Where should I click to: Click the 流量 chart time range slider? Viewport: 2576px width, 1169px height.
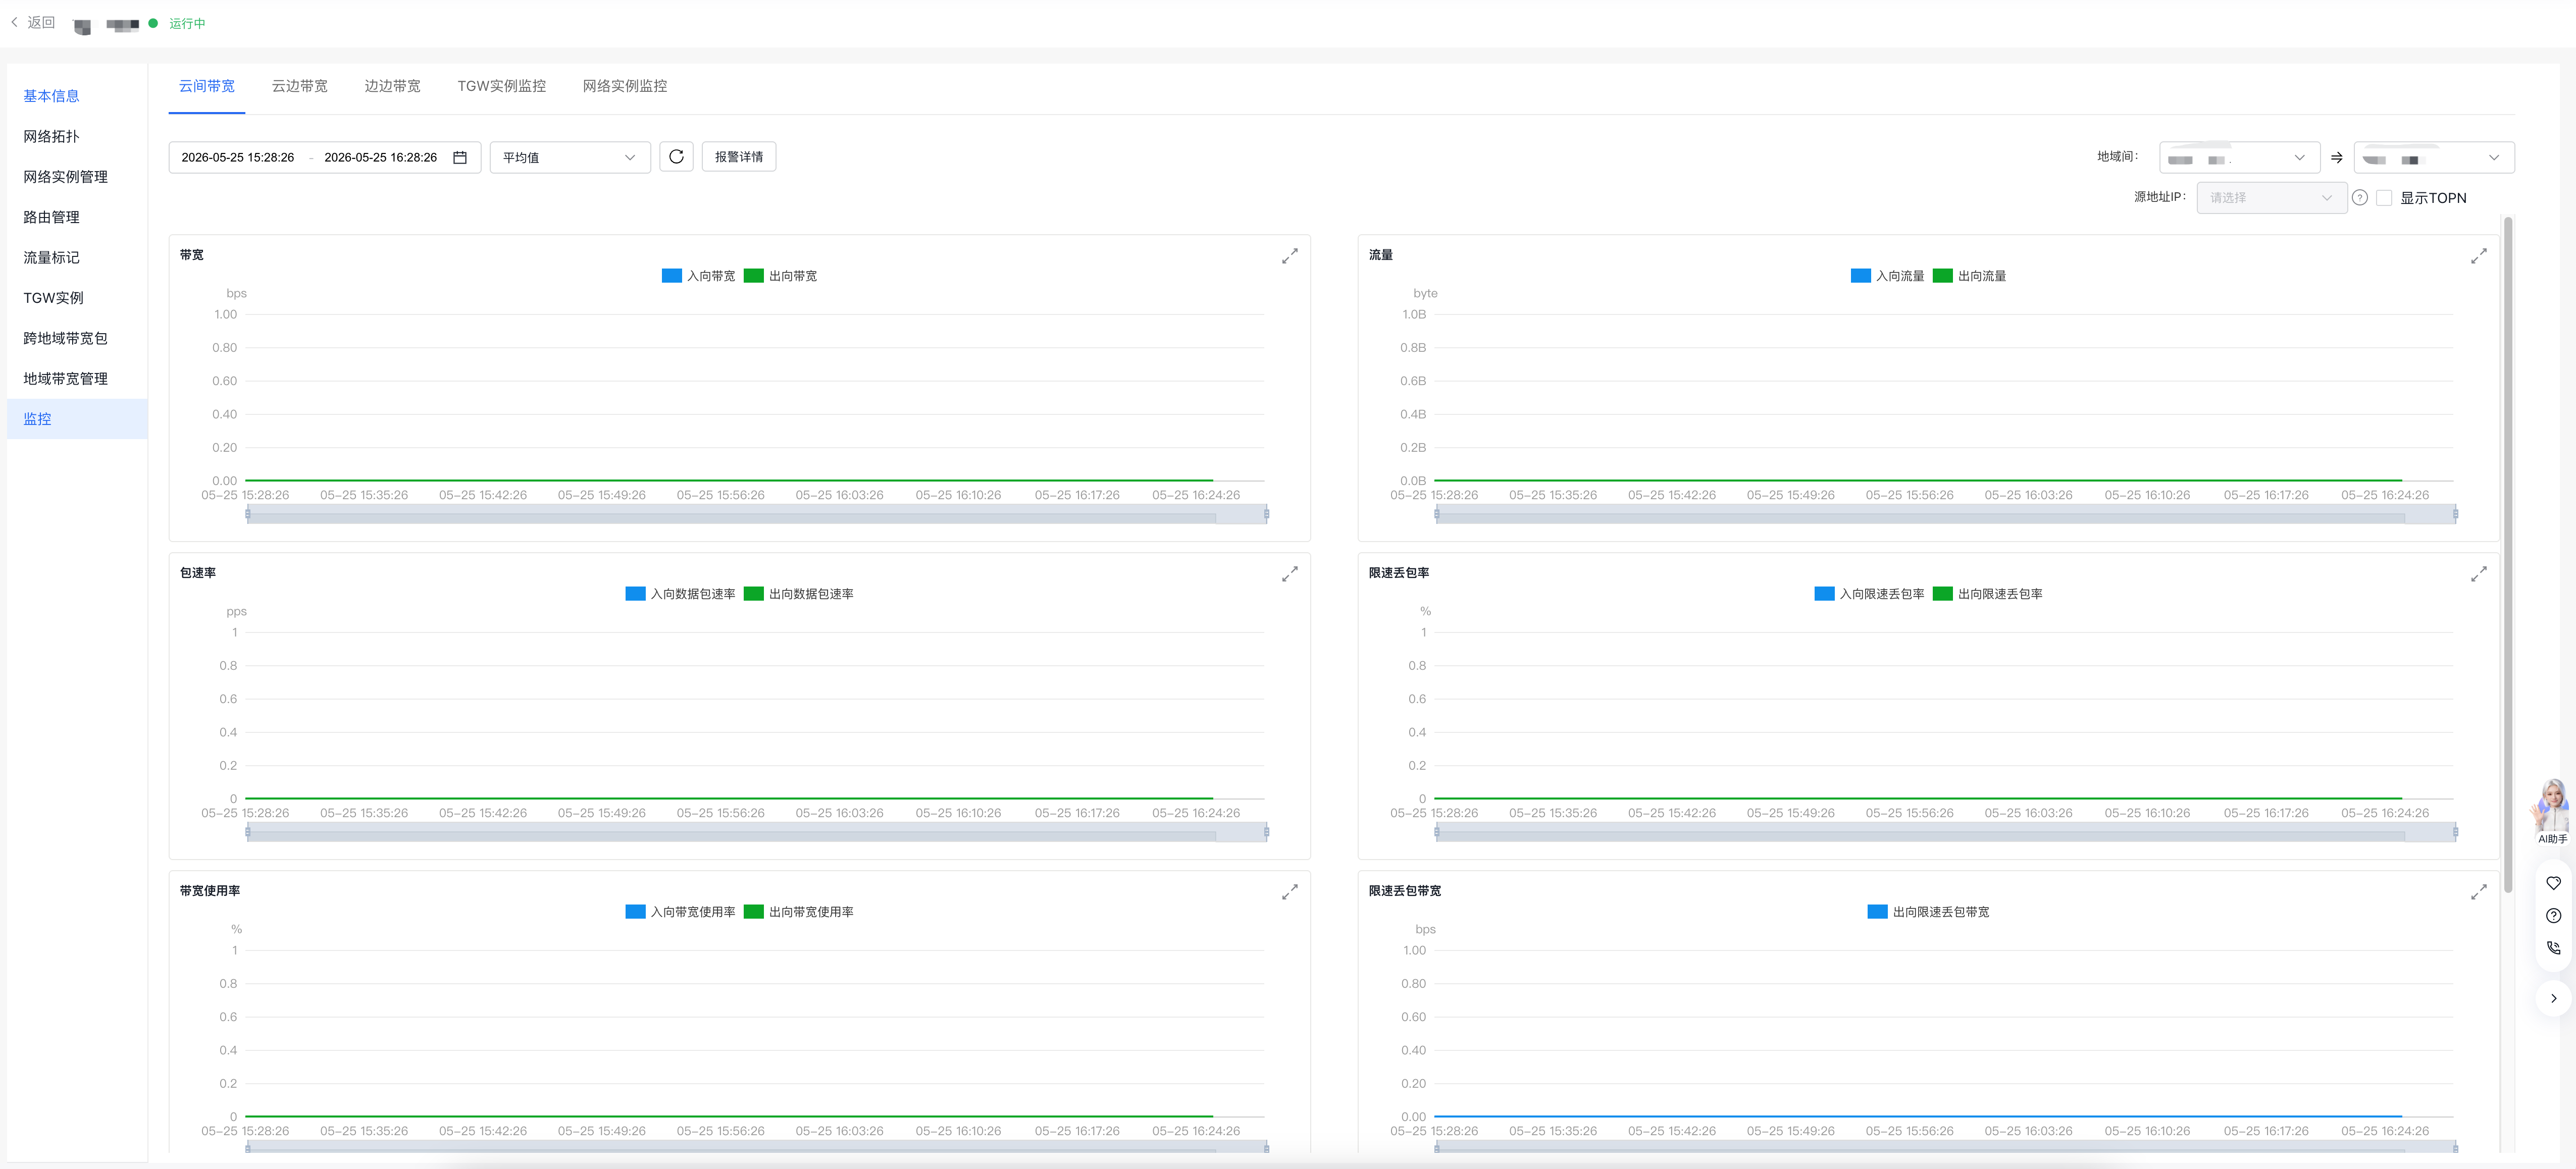pyautogui.click(x=1946, y=514)
